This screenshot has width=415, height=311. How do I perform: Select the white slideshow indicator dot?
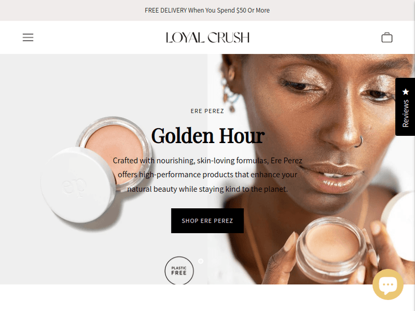tap(201, 261)
